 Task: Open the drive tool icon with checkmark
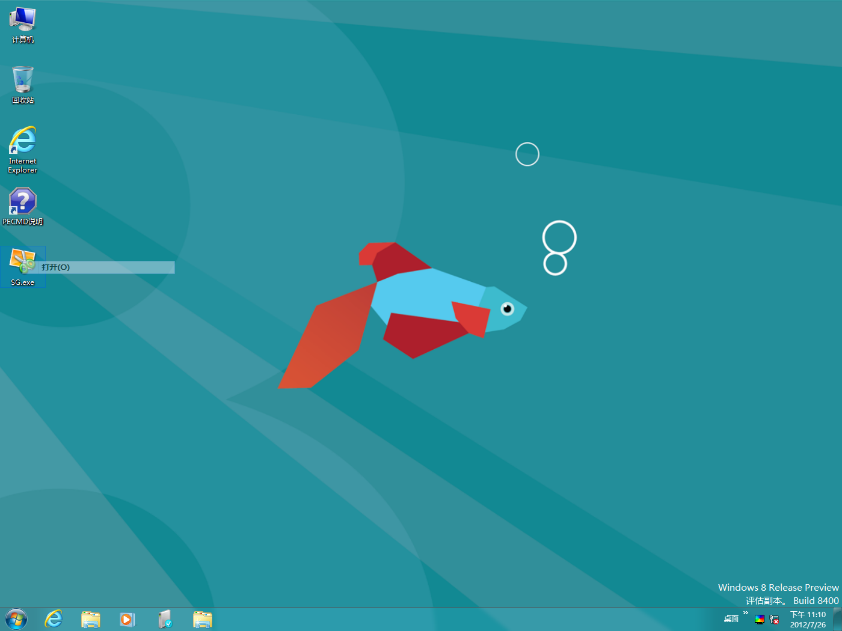165,620
